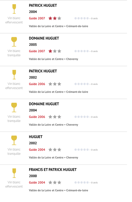Open the DOMAINE HUGUET 2005 wine title

(x=44, y=38)
